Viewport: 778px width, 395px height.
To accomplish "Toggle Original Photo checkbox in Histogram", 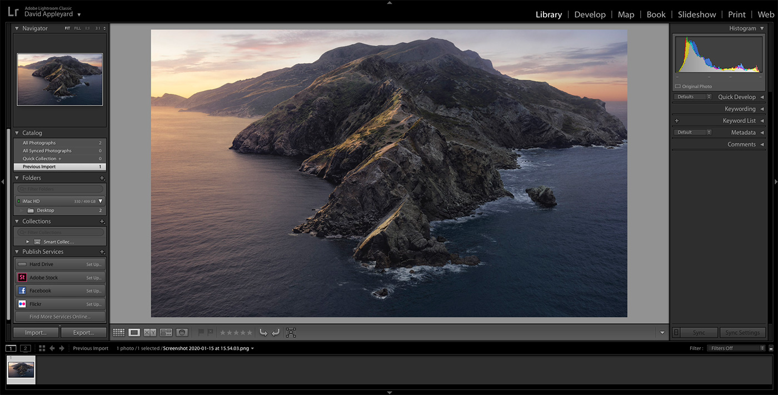I will (678, 87).
